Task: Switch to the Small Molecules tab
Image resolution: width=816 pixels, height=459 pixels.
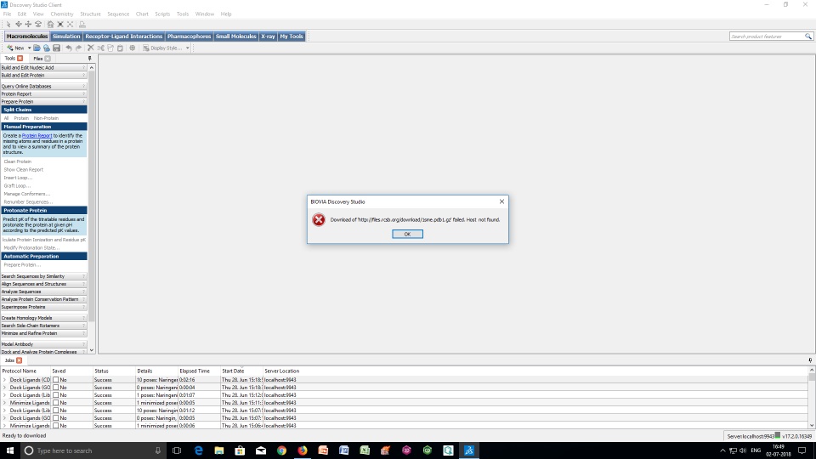Action: pyautogui.click(x=235, y=37)
